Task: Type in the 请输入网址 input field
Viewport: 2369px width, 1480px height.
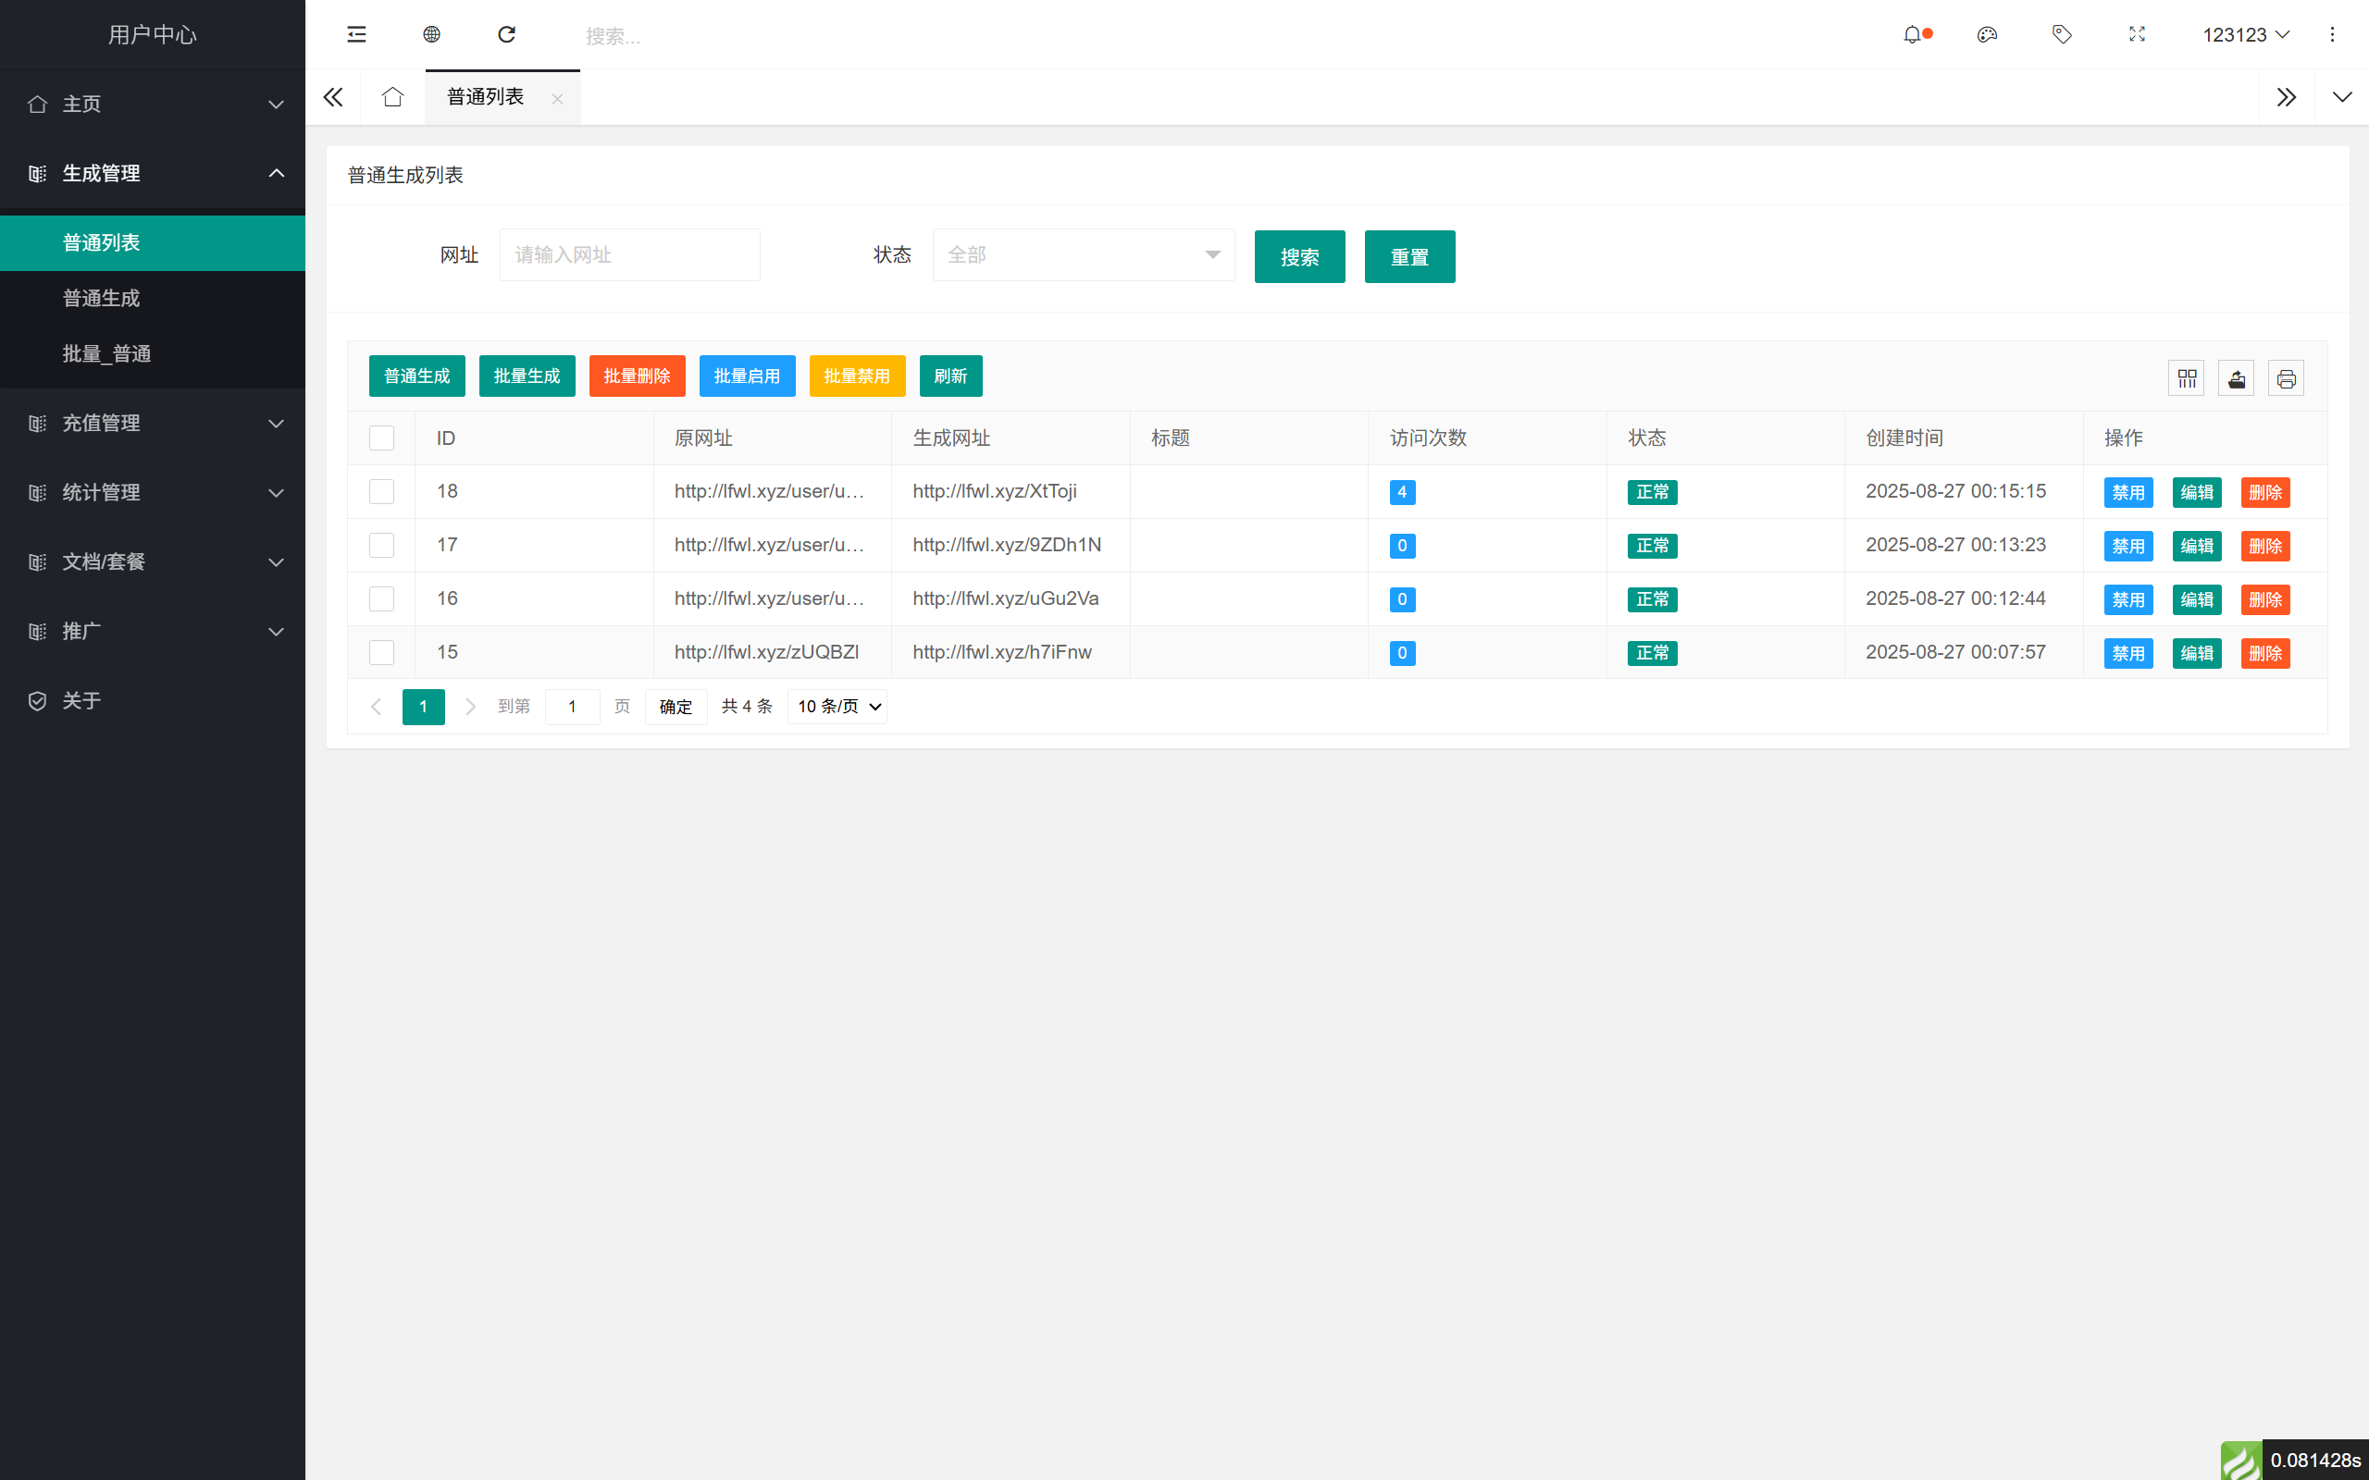Action: point(629,254)
